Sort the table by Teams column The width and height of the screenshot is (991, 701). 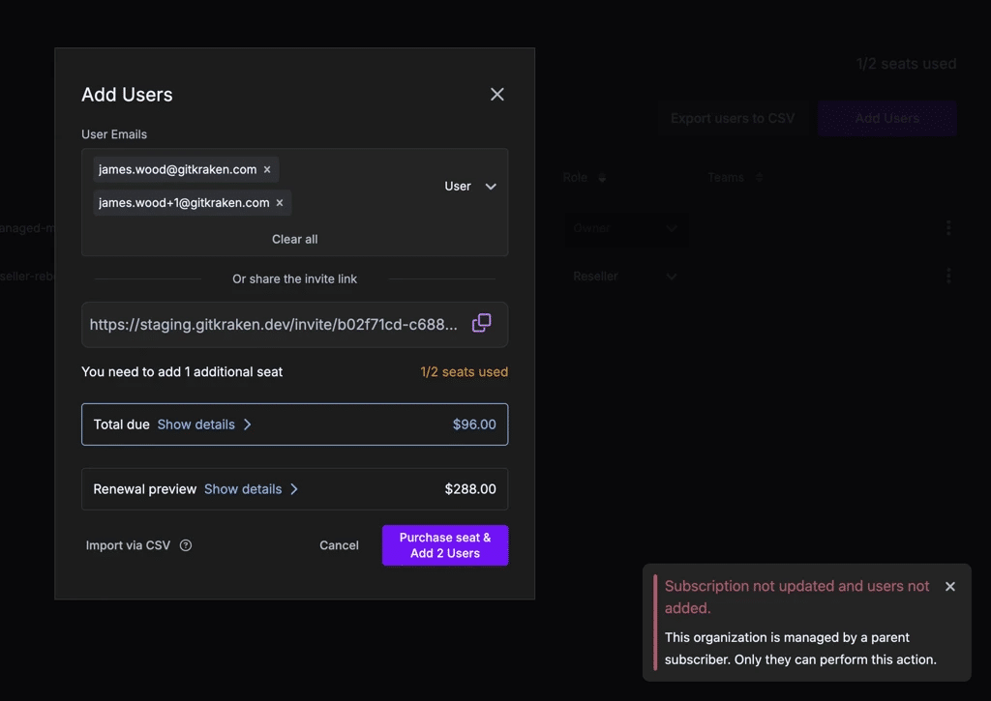(759, 178)
